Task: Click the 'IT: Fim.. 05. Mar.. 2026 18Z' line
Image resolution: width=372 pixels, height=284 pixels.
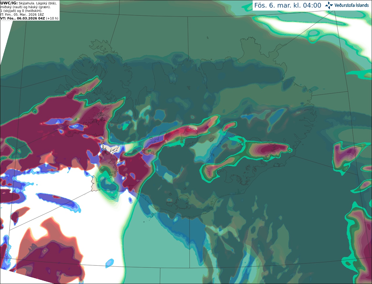Action: click(x=22, y=15)
